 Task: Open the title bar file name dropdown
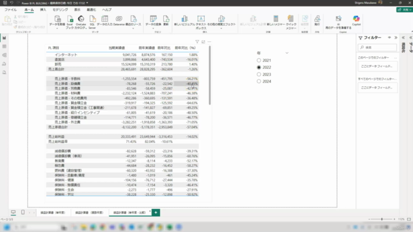pyautogui.click(x=87, y=3)
